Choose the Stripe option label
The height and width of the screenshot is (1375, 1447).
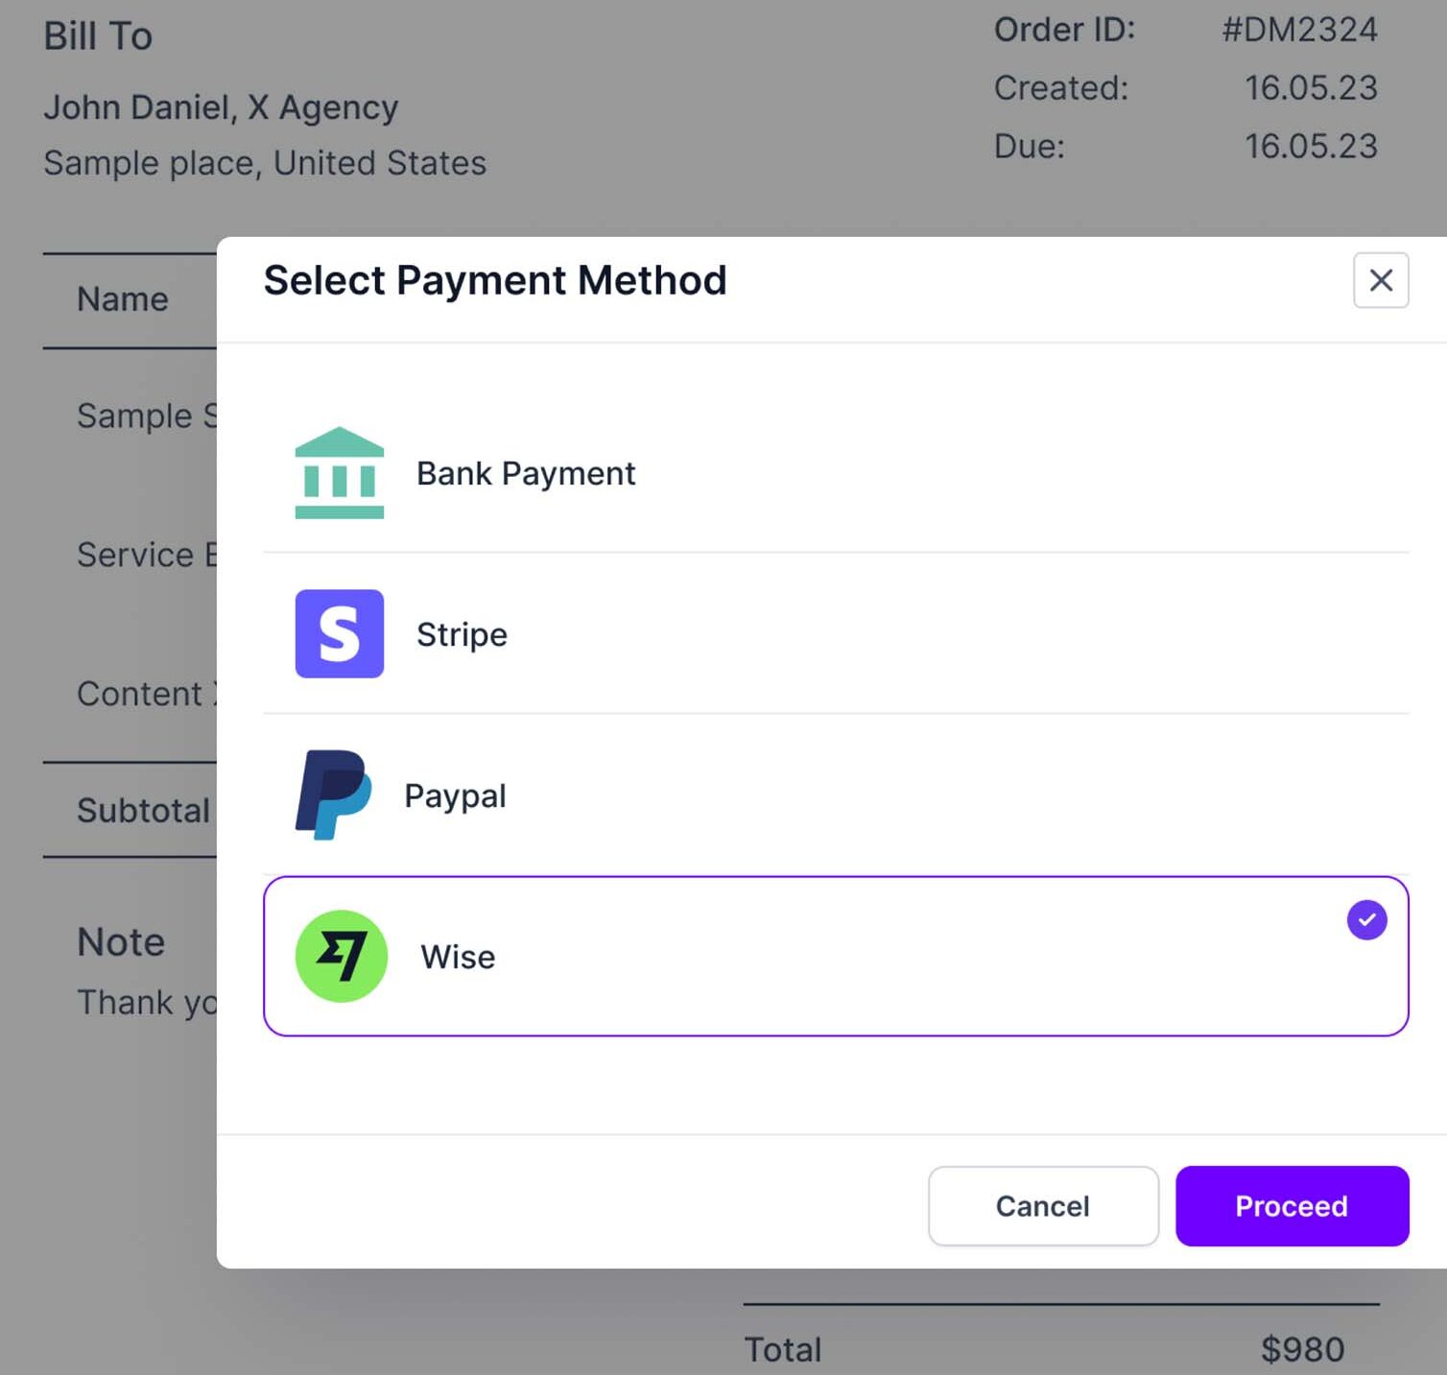click(x=462, y=635)
